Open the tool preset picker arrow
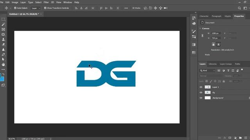 point(11,8)
